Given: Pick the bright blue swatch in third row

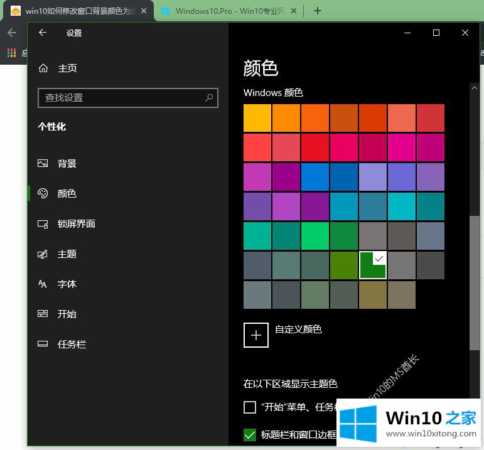Looking at the screenshot, I should (x=315, y=177).
